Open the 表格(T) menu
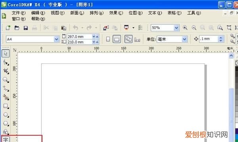Screen dimensions: 238x142 point(175,13)
